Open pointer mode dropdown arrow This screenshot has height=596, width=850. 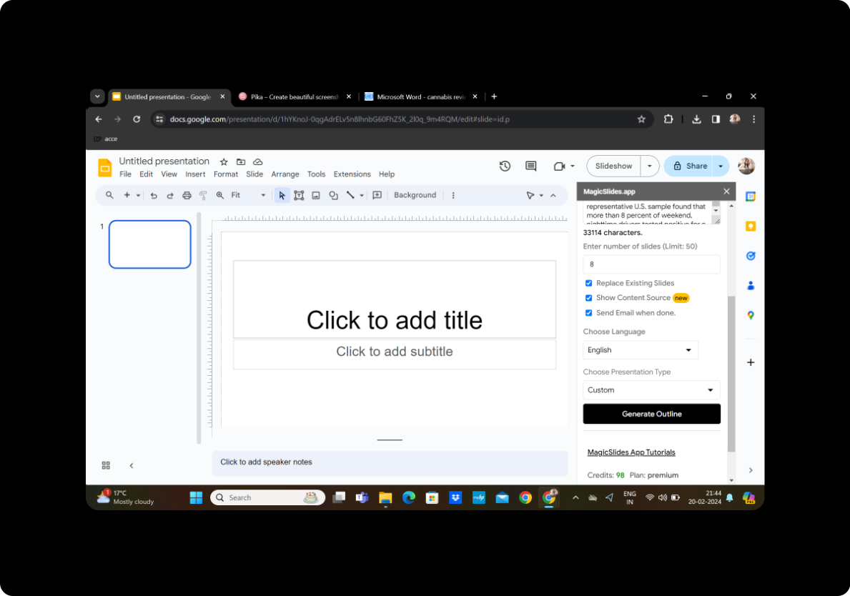click(x=541, y=196)
